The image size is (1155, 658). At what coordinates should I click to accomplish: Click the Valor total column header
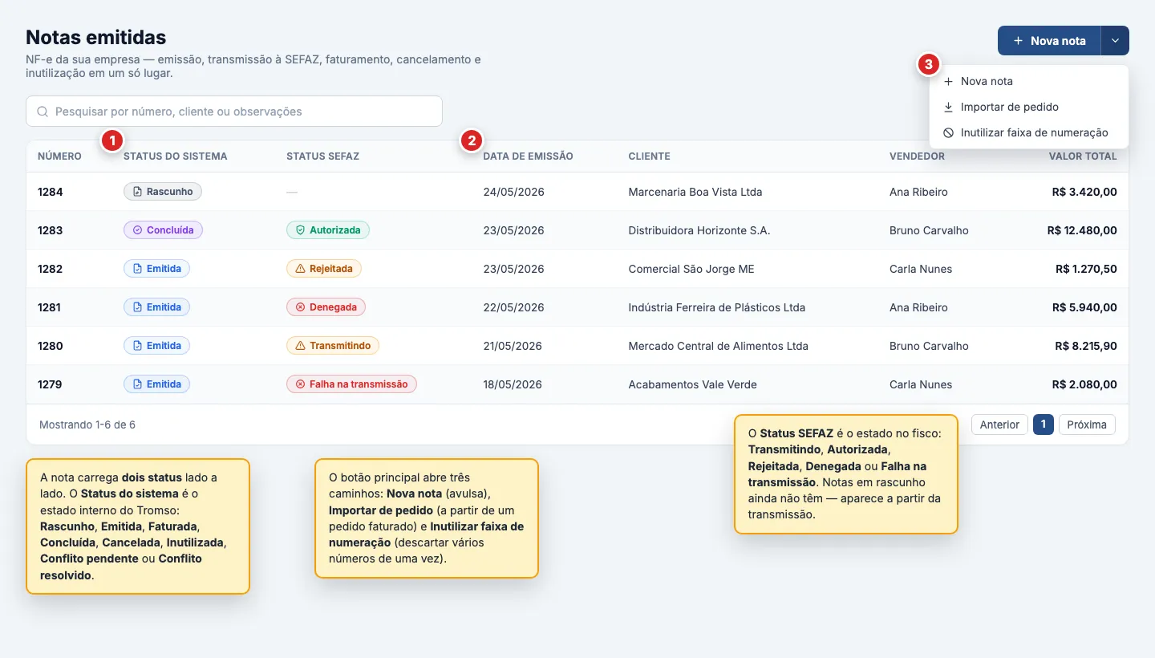[1083, 156]
